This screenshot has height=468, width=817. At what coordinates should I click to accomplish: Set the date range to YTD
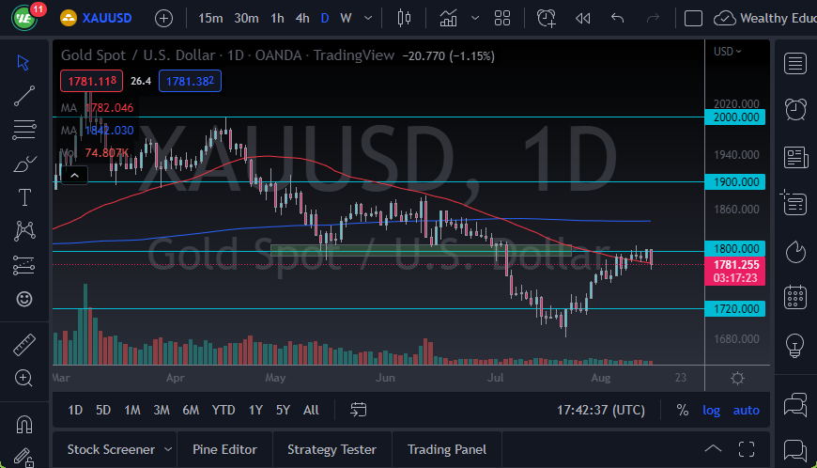[x=224, y=410]
